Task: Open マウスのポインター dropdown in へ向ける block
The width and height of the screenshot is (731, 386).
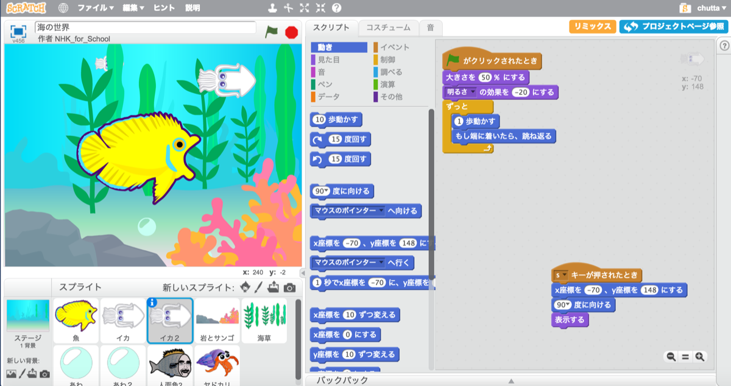Action: pos(381,211)
